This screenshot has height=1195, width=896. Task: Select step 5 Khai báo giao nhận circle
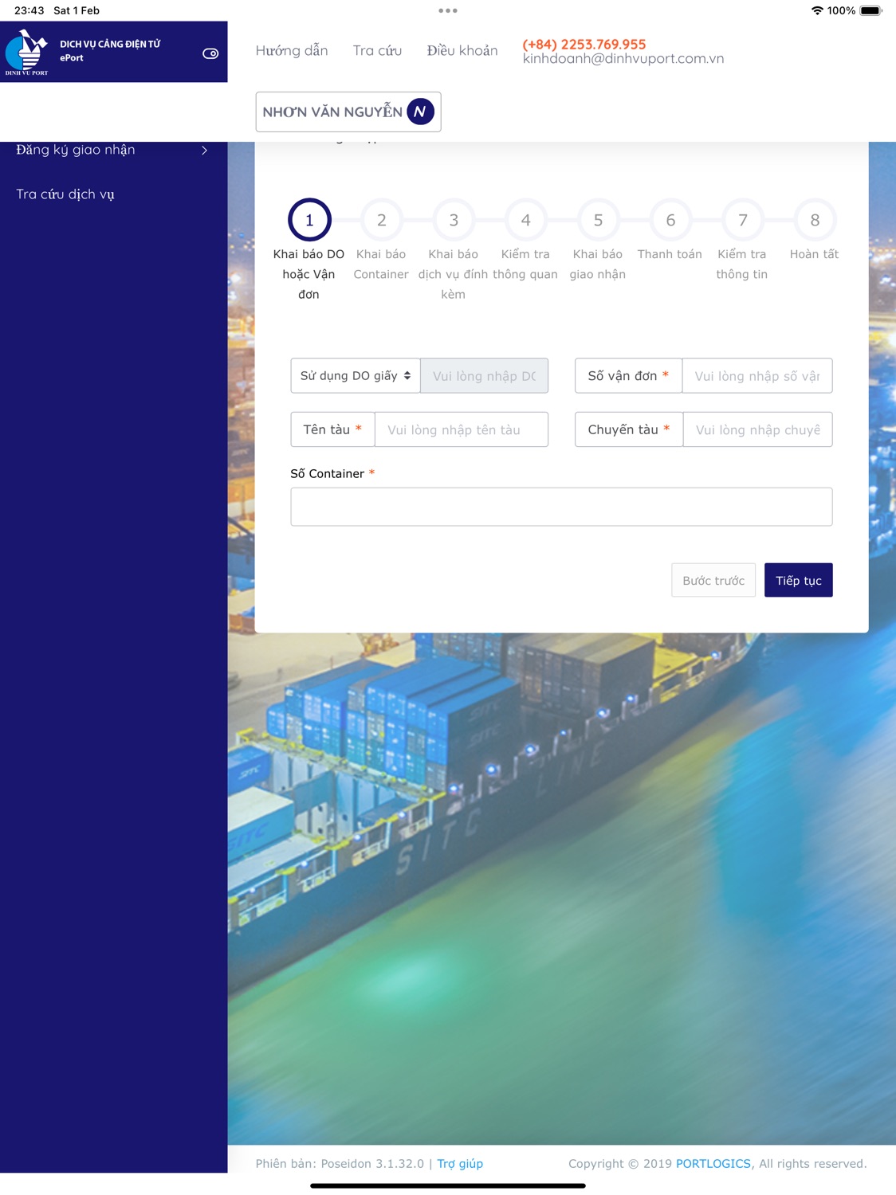[598, 220]
